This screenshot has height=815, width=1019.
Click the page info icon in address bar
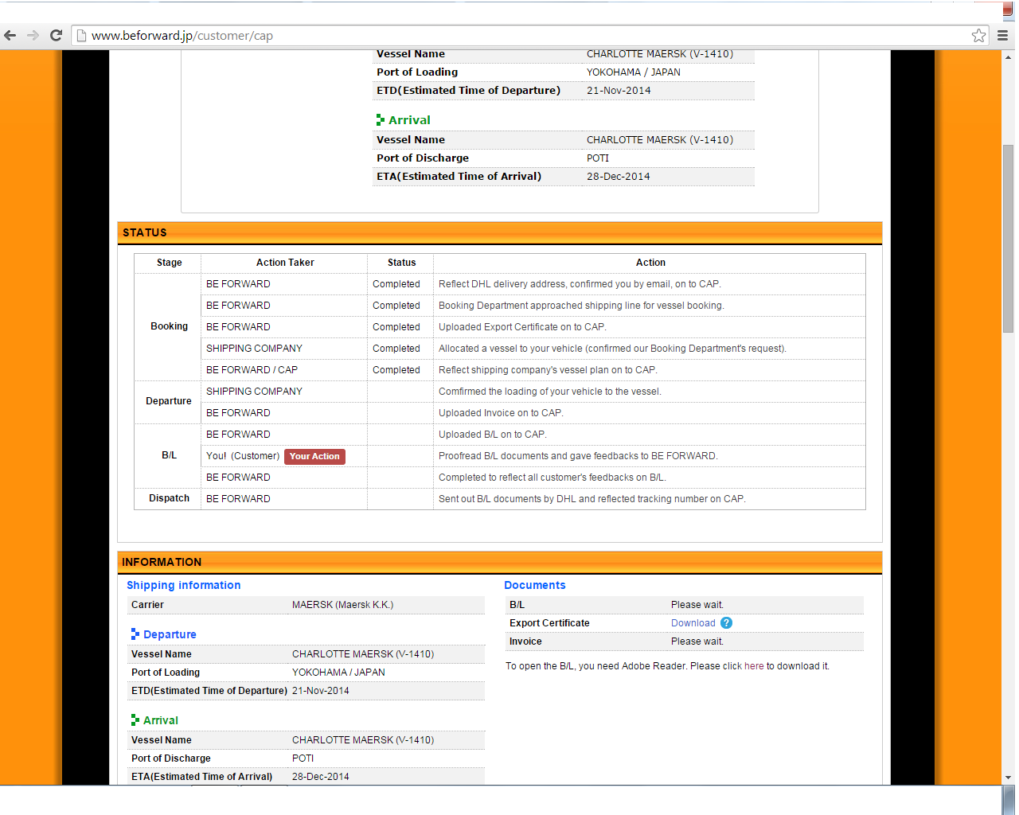(x=81, y=35)
